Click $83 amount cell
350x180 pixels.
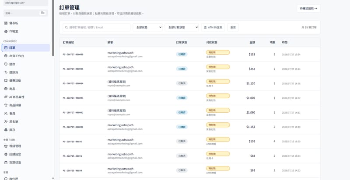(253, 156)
